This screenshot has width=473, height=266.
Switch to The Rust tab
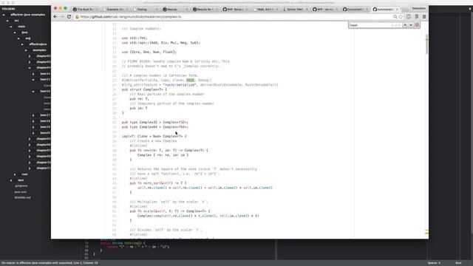point(85,10)
